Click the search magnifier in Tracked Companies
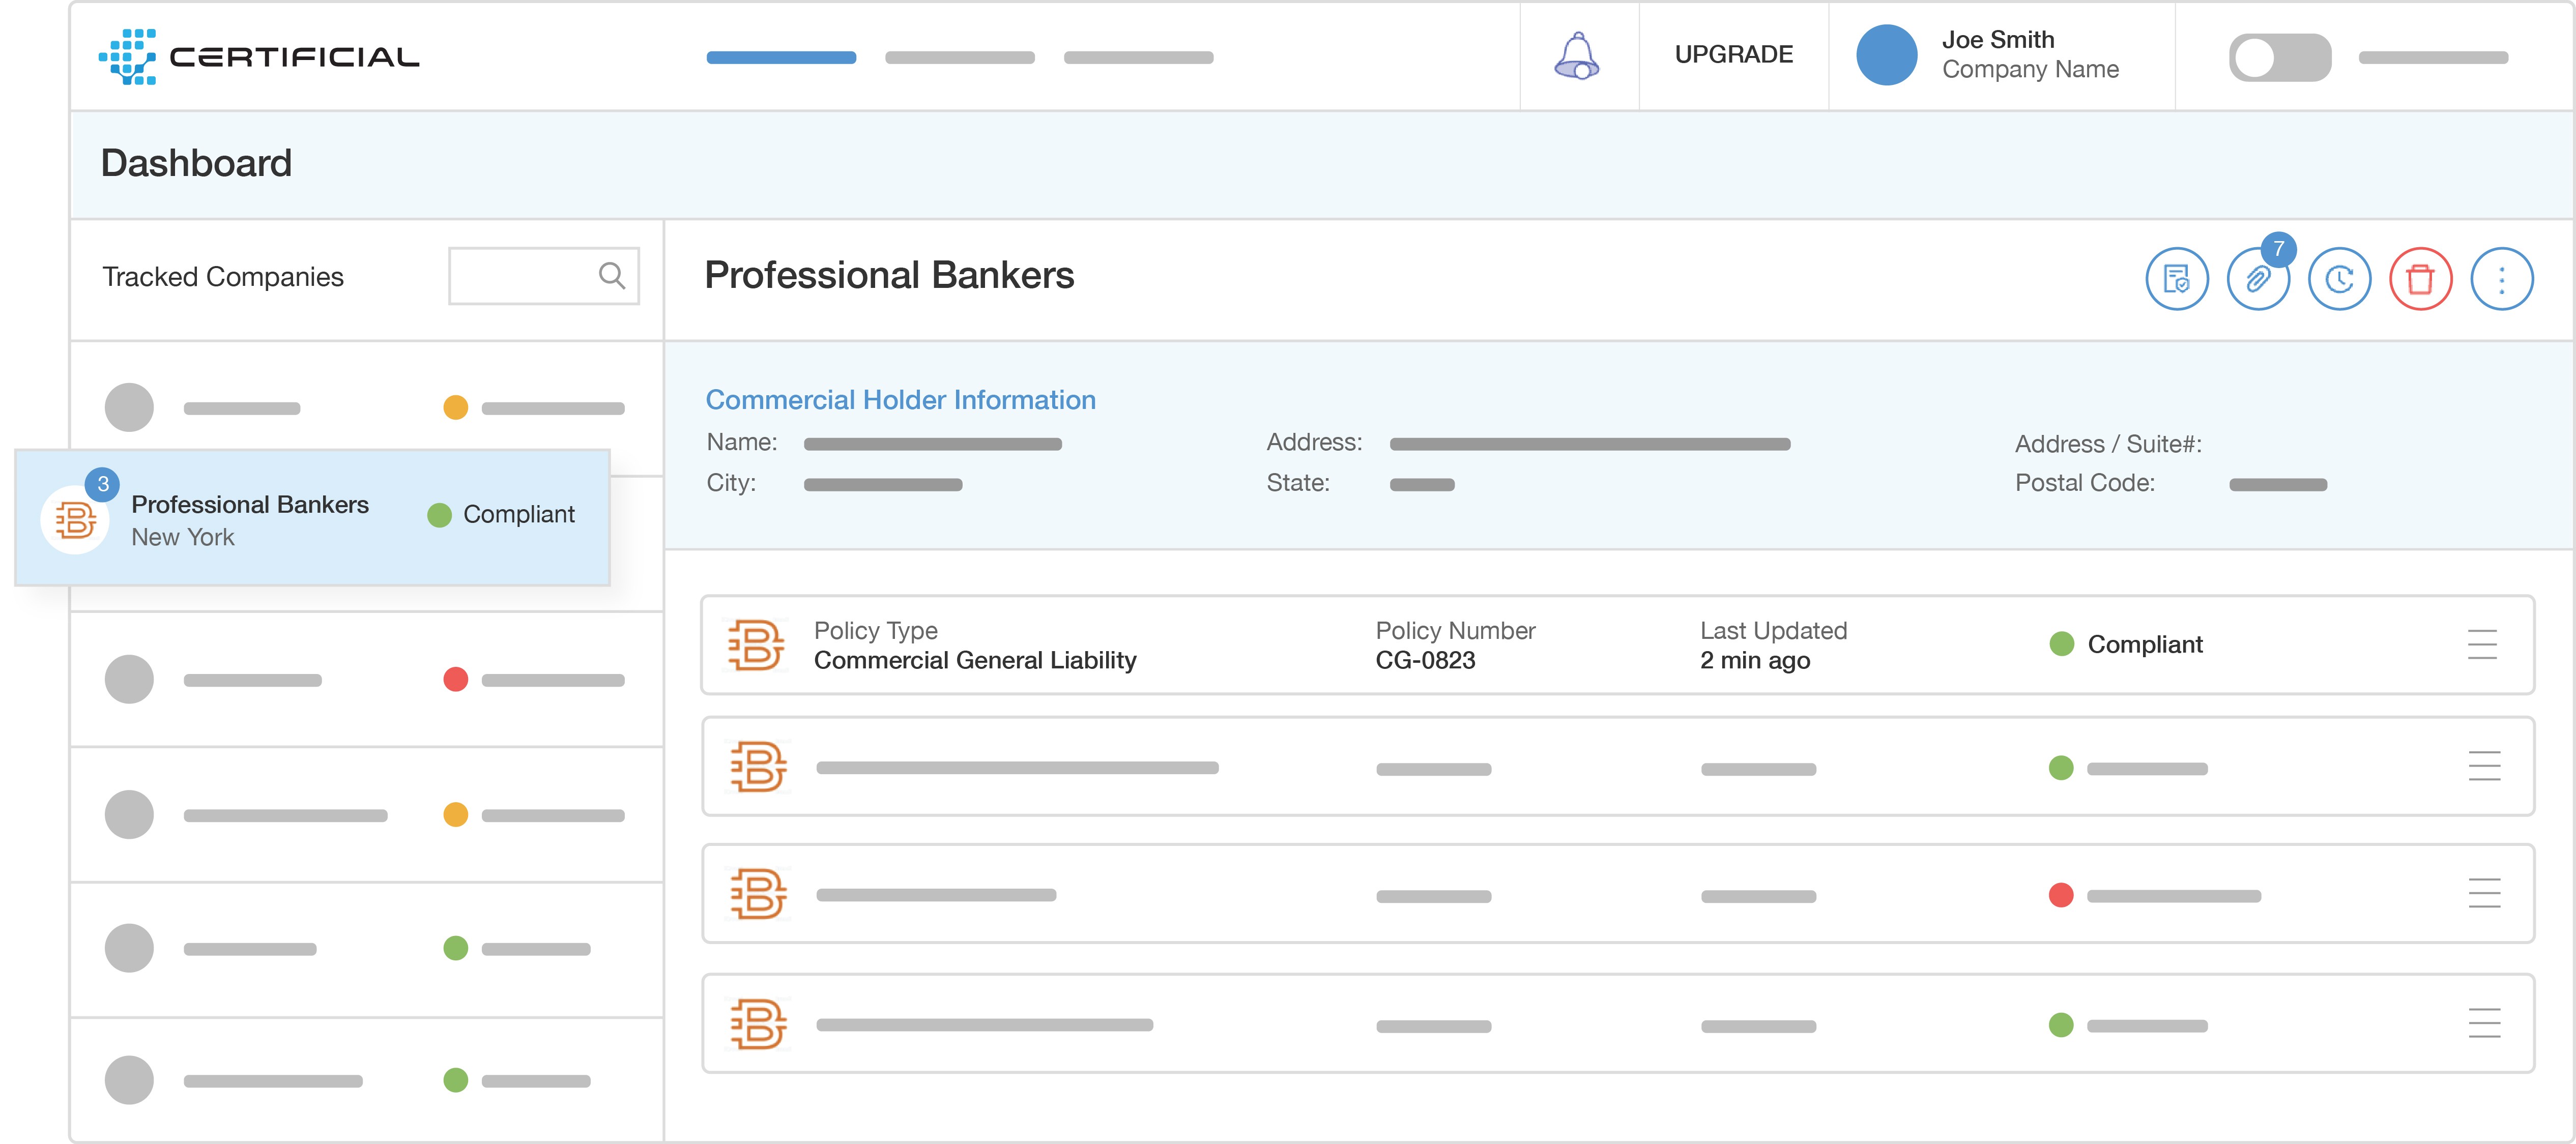 pyautogui.click(x=612, y=275)
